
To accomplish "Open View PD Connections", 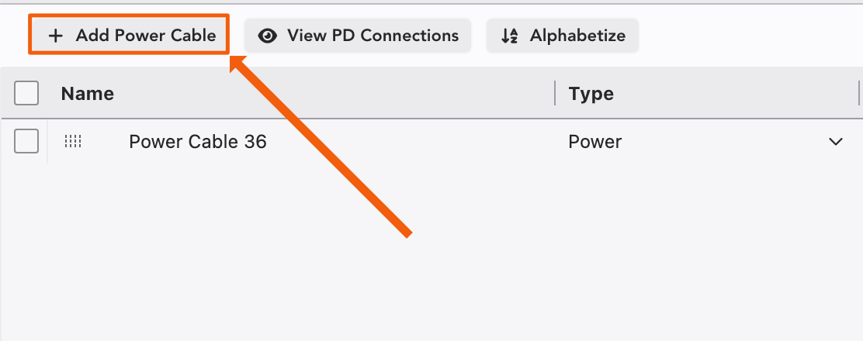I will coord(358,36).
